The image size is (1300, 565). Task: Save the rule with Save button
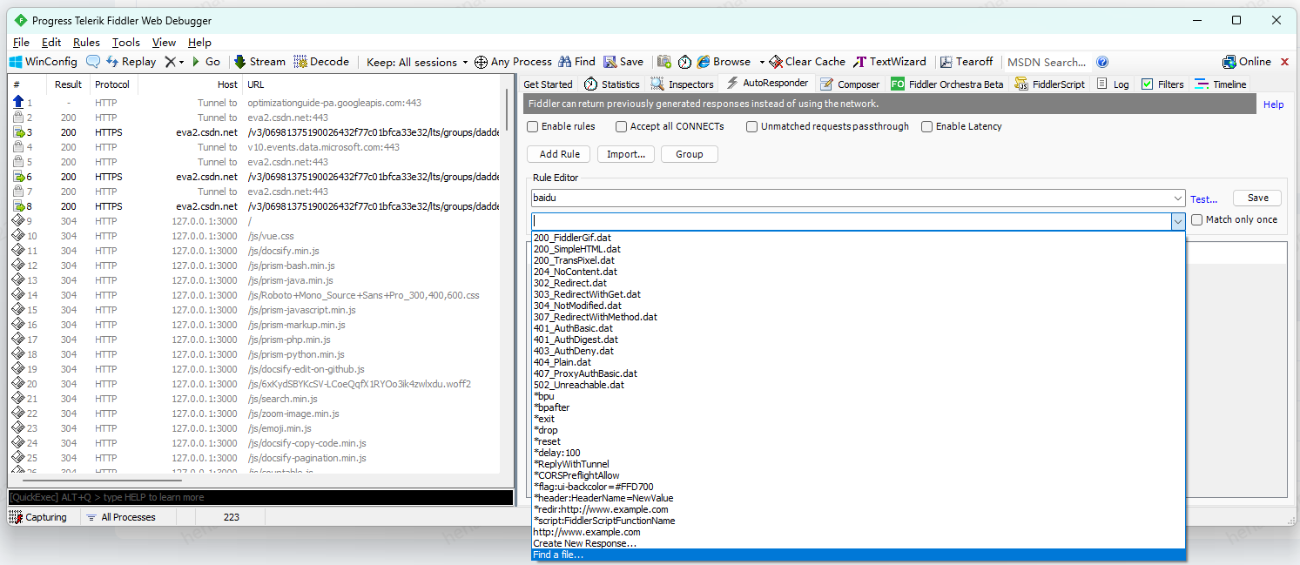coord(1257,198)
